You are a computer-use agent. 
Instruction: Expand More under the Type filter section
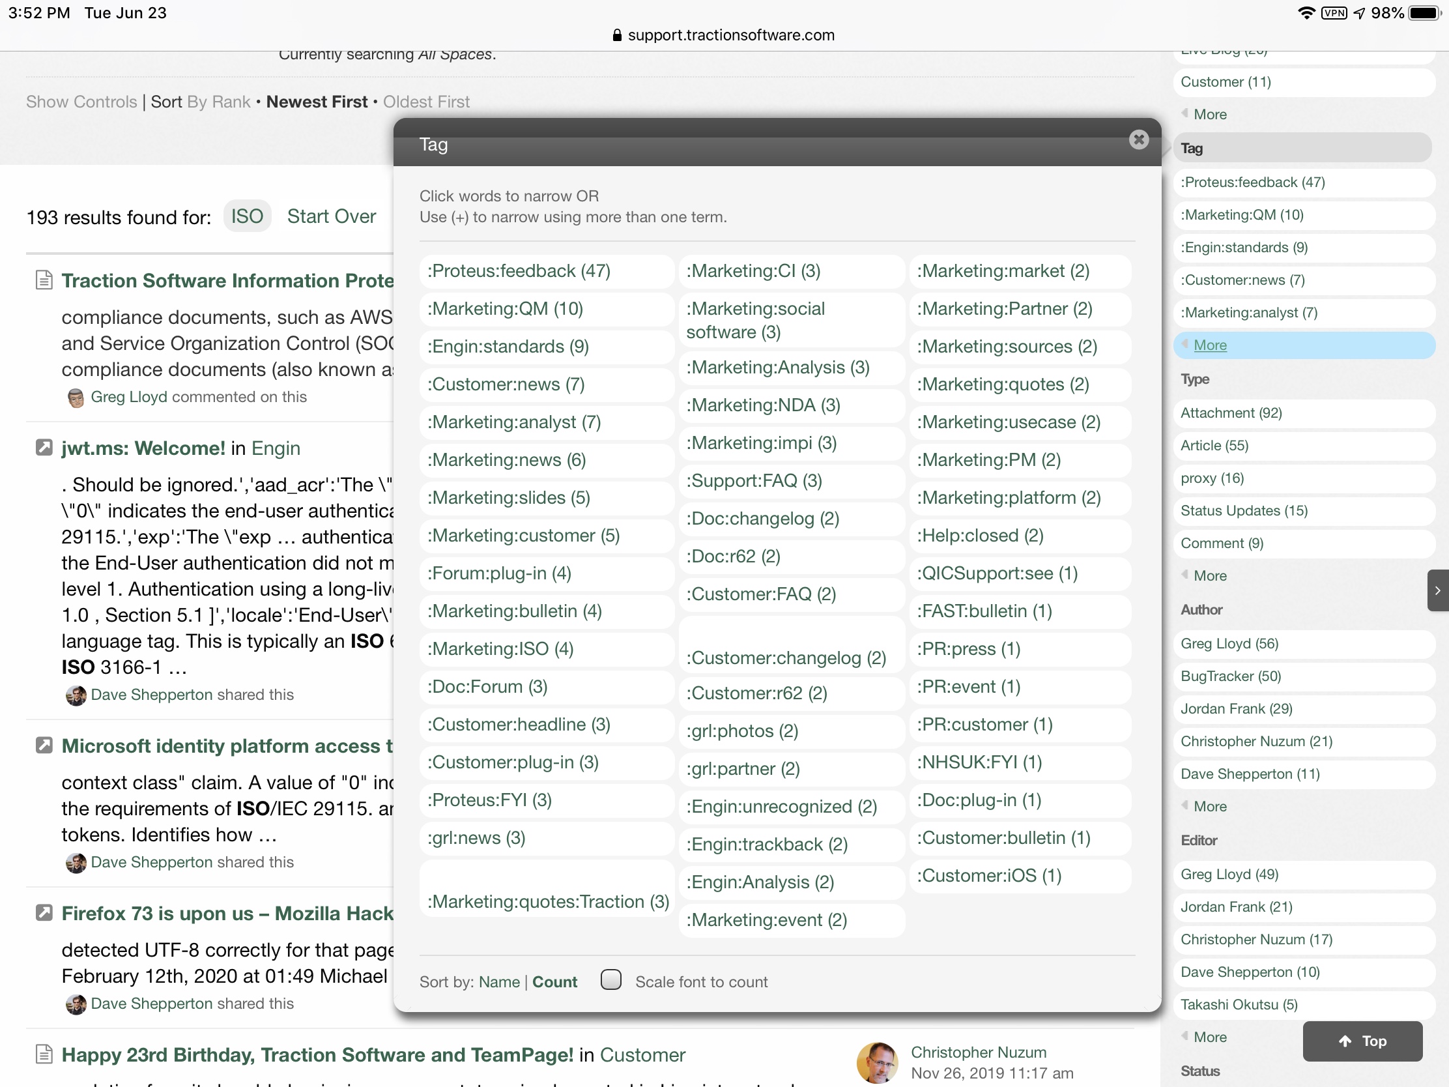[x=1209, y=576]
